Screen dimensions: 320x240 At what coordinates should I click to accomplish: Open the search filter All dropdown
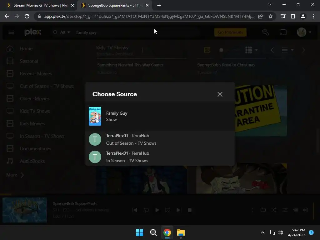[x=62, y=32]
